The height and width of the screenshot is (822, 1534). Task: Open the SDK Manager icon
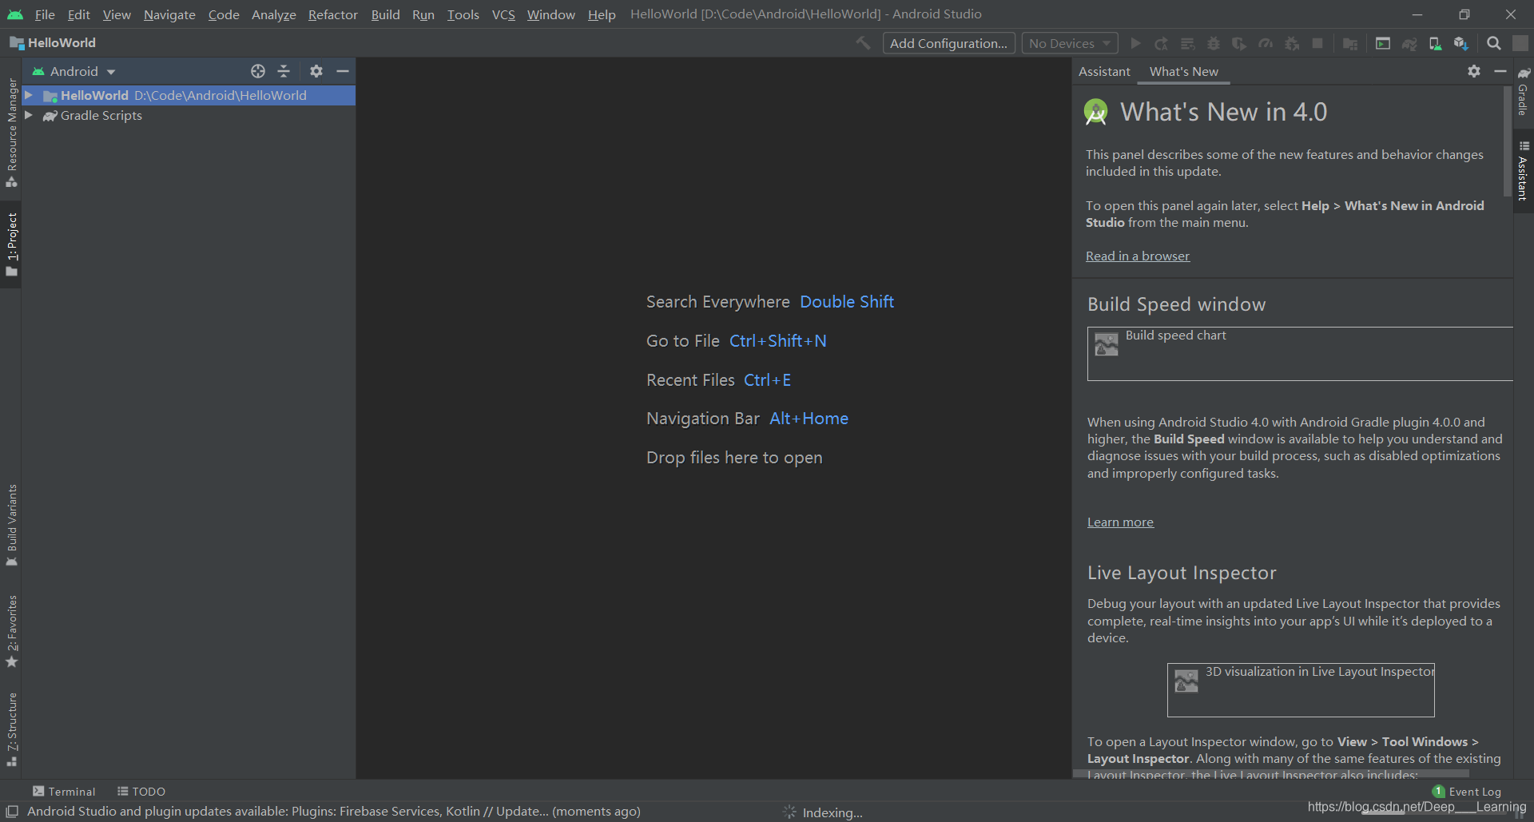click(1461, 43)
